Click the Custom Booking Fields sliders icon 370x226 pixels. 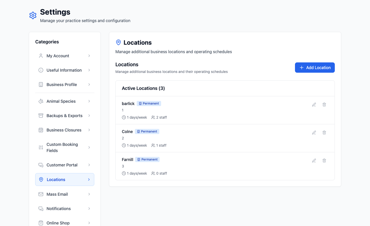coord(41,147)
